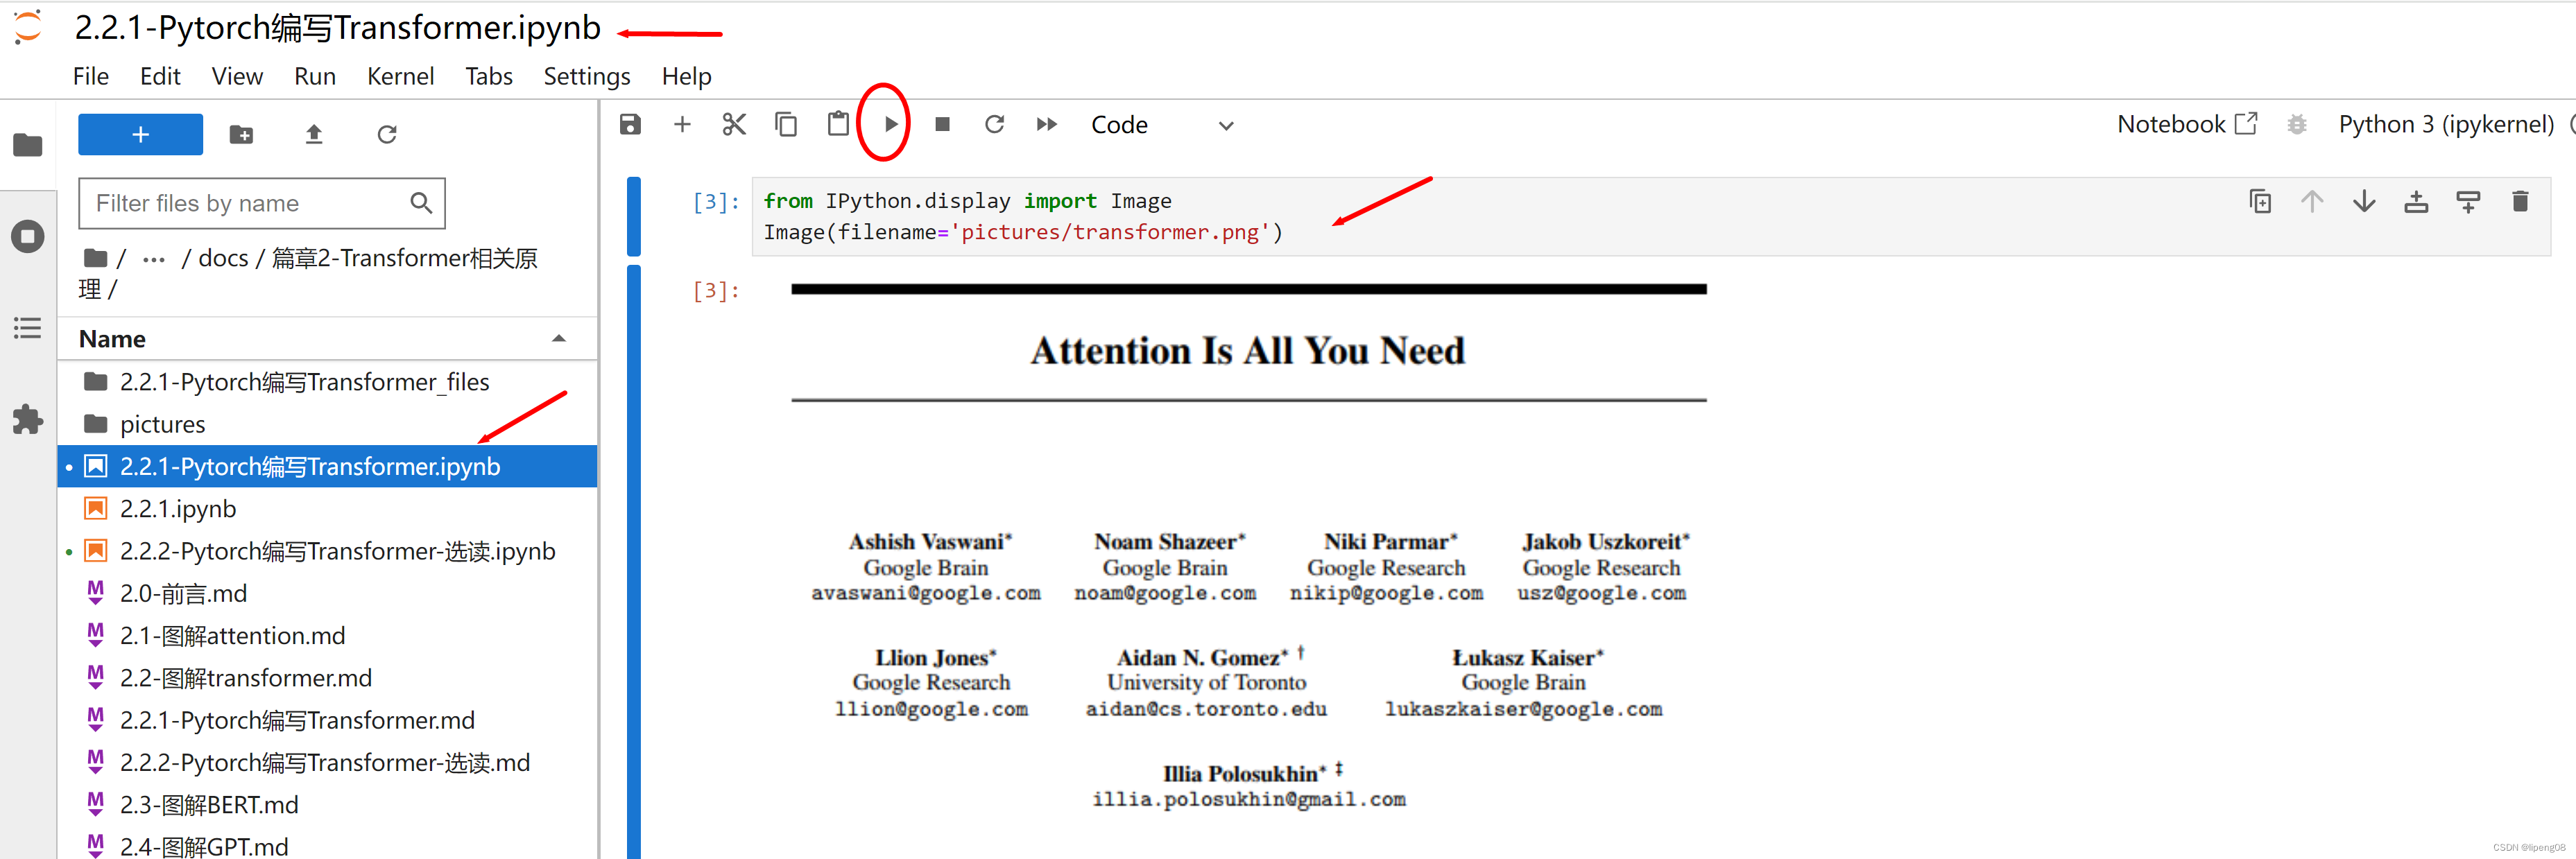Open the Run menu

pyautogui.click(x=315, y=76)
